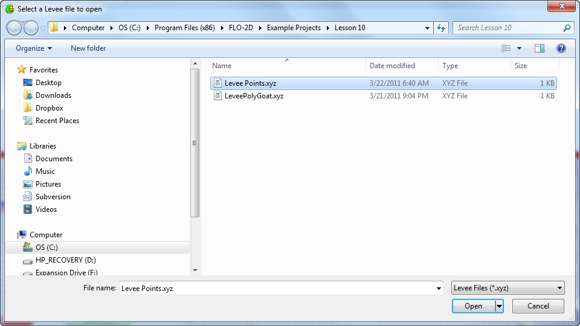Image resolution: width=580 pixels, height=326 pixels.
Task: Sort files by Date modified column
Action: click(x=392, y=66)
